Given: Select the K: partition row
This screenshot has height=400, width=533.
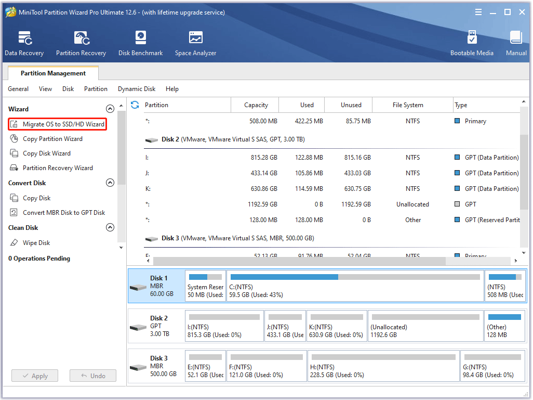Looking at the screenshot, I should click(332, 189).
